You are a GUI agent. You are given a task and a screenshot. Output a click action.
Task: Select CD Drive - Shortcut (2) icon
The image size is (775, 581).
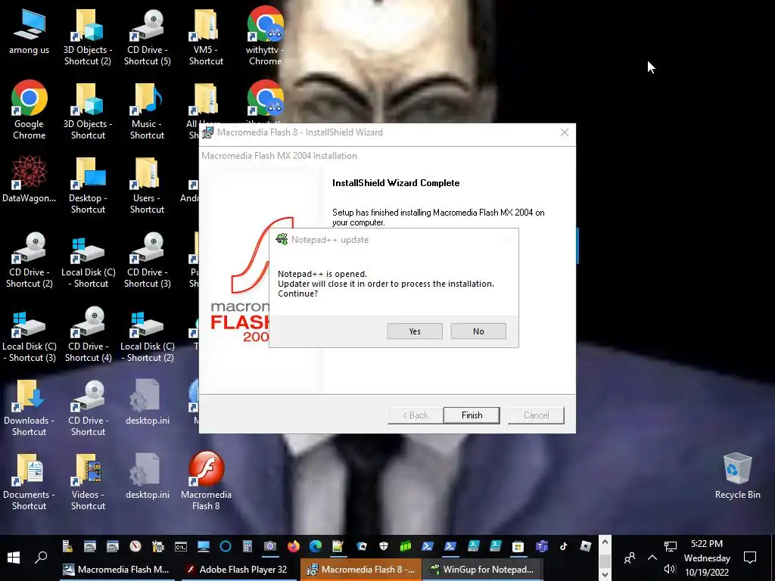pos(30,259)
